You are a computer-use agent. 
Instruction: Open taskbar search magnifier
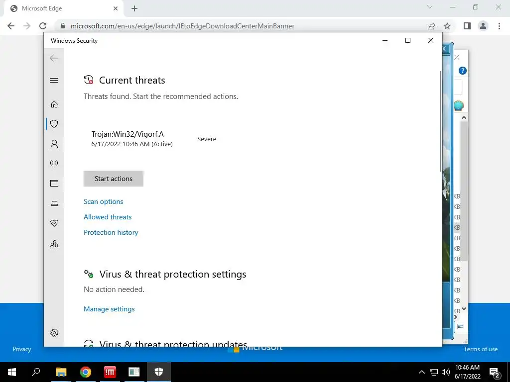click(36, 372)
